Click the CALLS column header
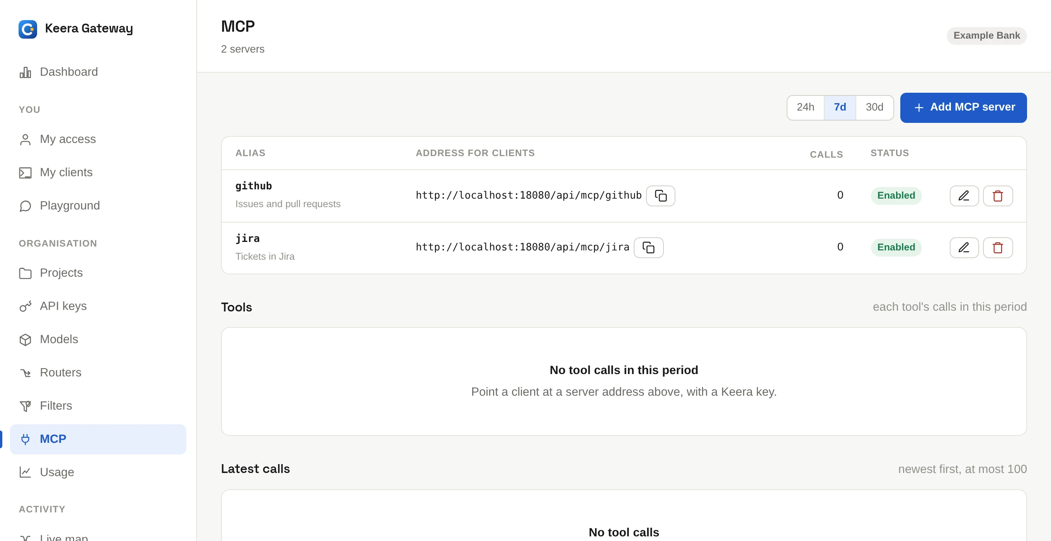Viewport: 1051px width, 541px height. 826,155
